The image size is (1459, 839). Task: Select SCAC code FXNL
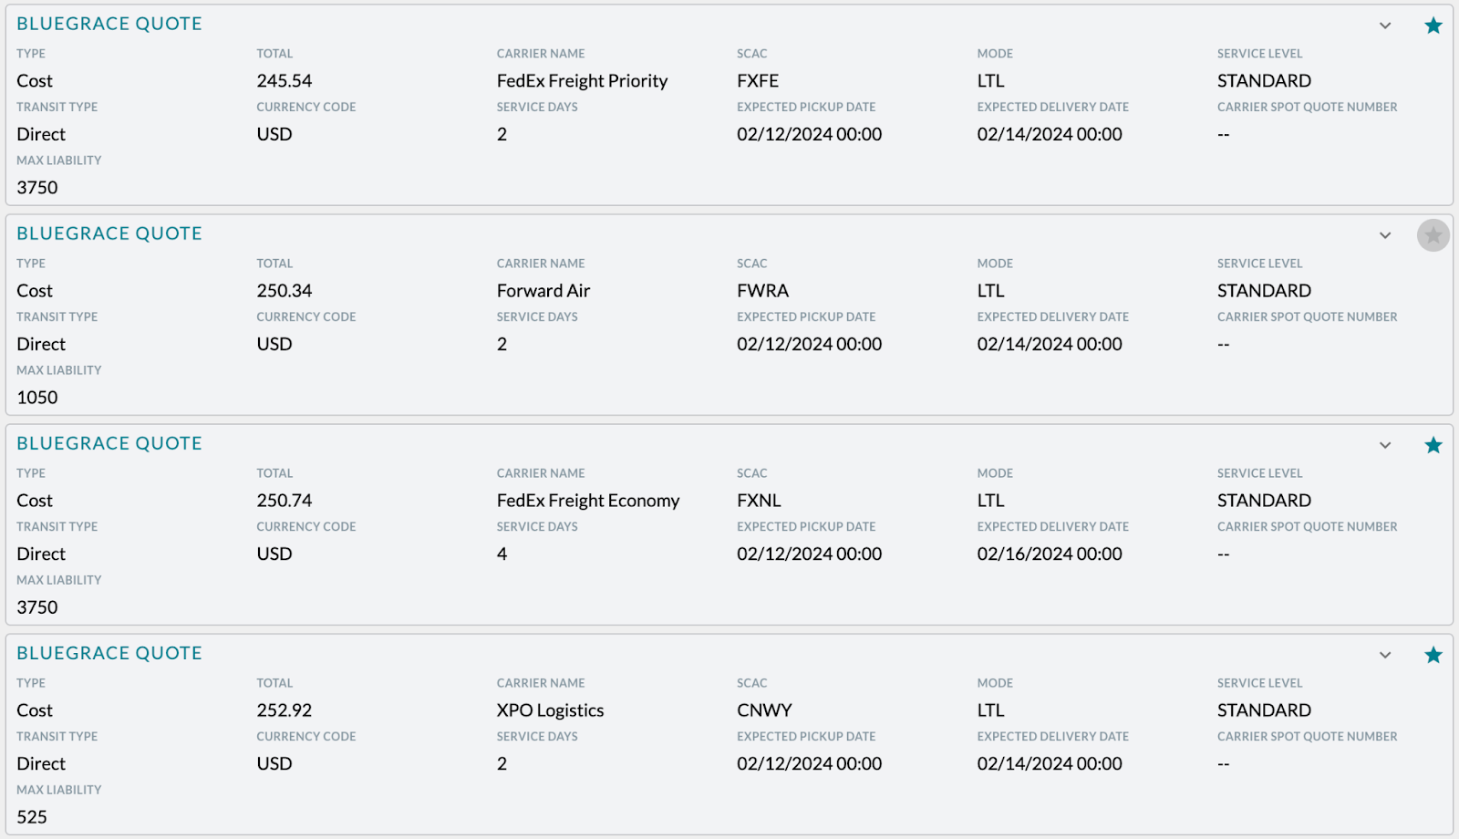point(759,501)
